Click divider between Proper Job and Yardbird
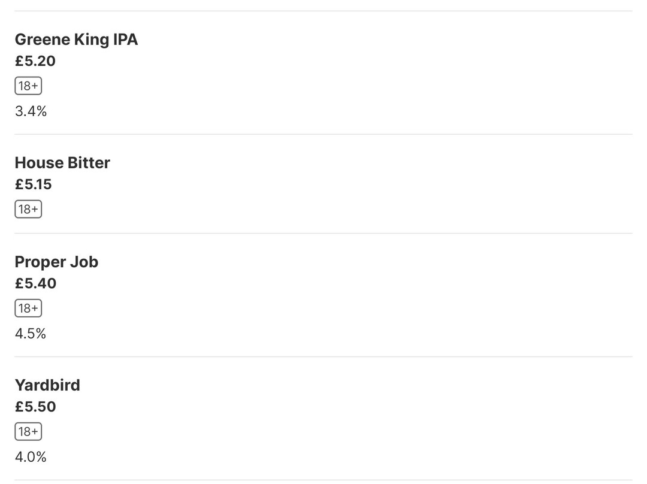The height and width of the screenshot is (484, 647). [323, 356]
